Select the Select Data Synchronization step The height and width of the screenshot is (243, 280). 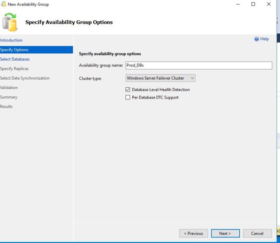click(x=25, y=78)
